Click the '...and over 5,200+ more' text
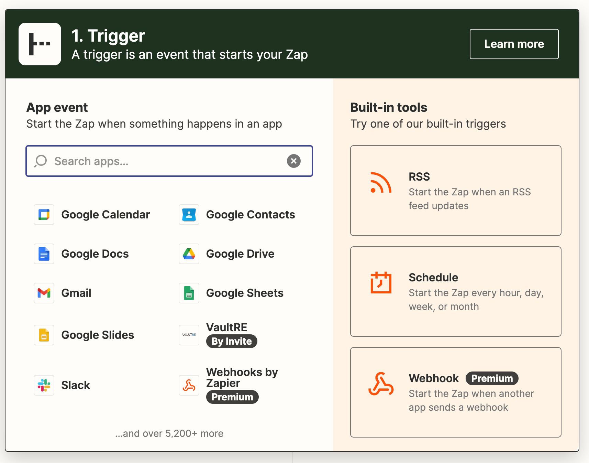The image size is (589, 463). (x=169, y=433)
